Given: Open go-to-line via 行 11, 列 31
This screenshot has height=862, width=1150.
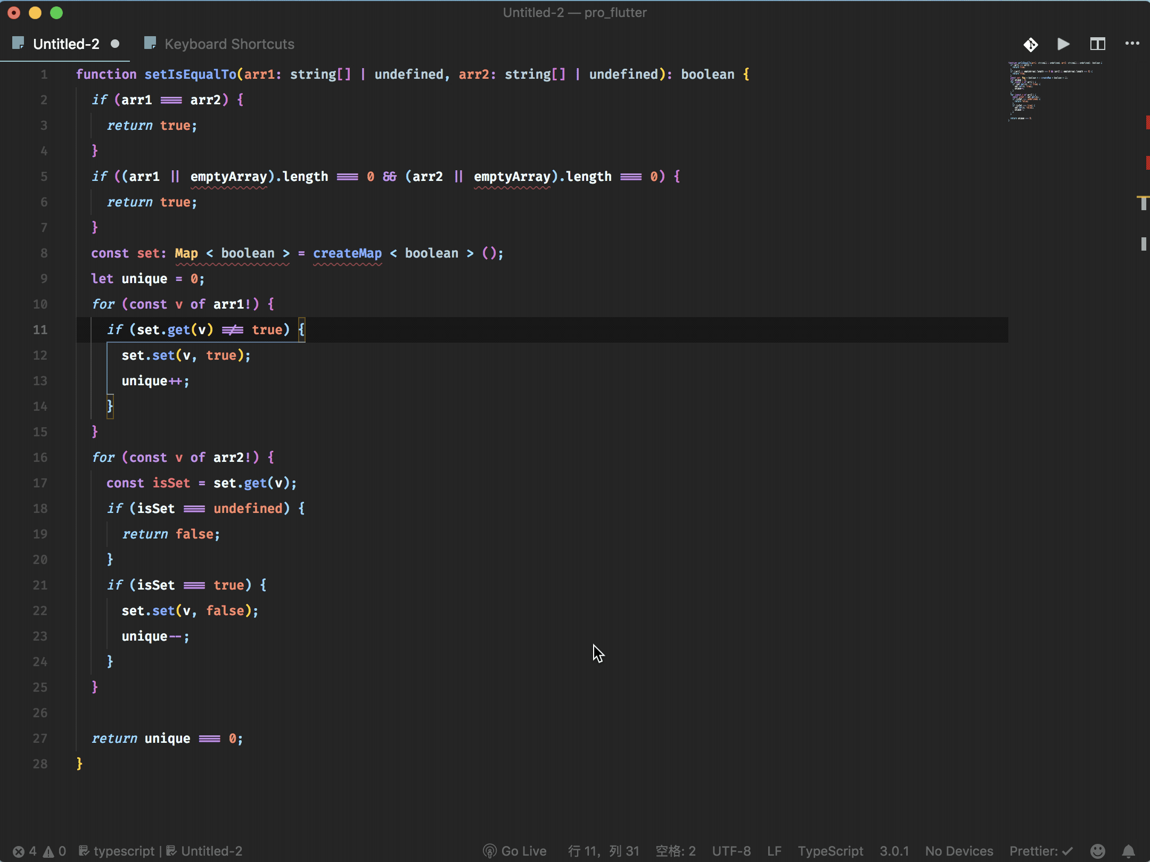Looking at the screenshot, I should click(603, 851).
